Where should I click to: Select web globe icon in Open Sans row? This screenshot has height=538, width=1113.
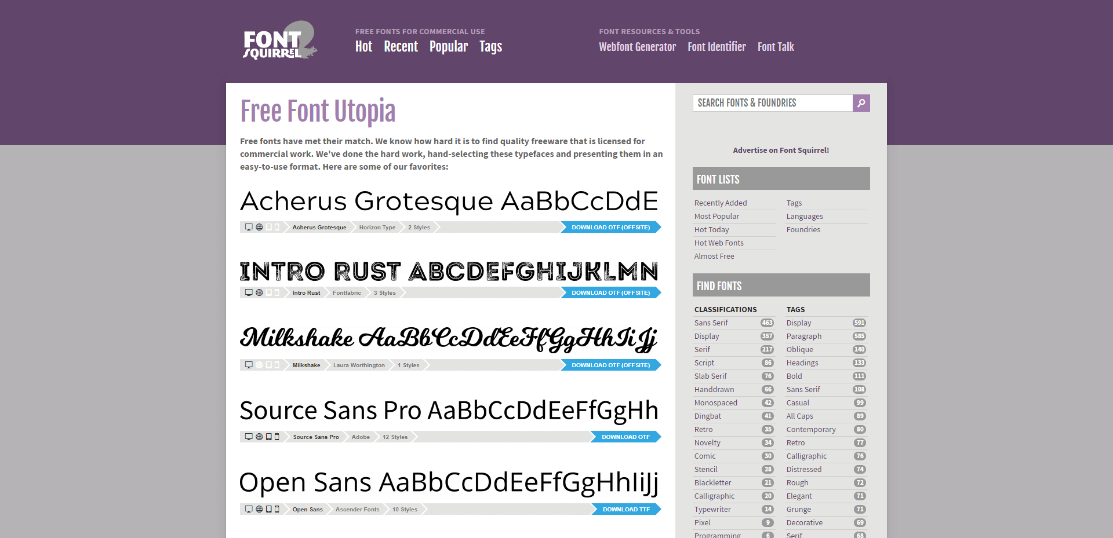click(259, 509)
